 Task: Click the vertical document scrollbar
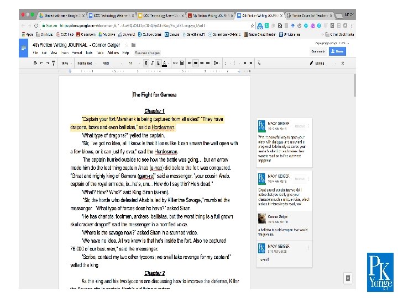tap(354, 86)
